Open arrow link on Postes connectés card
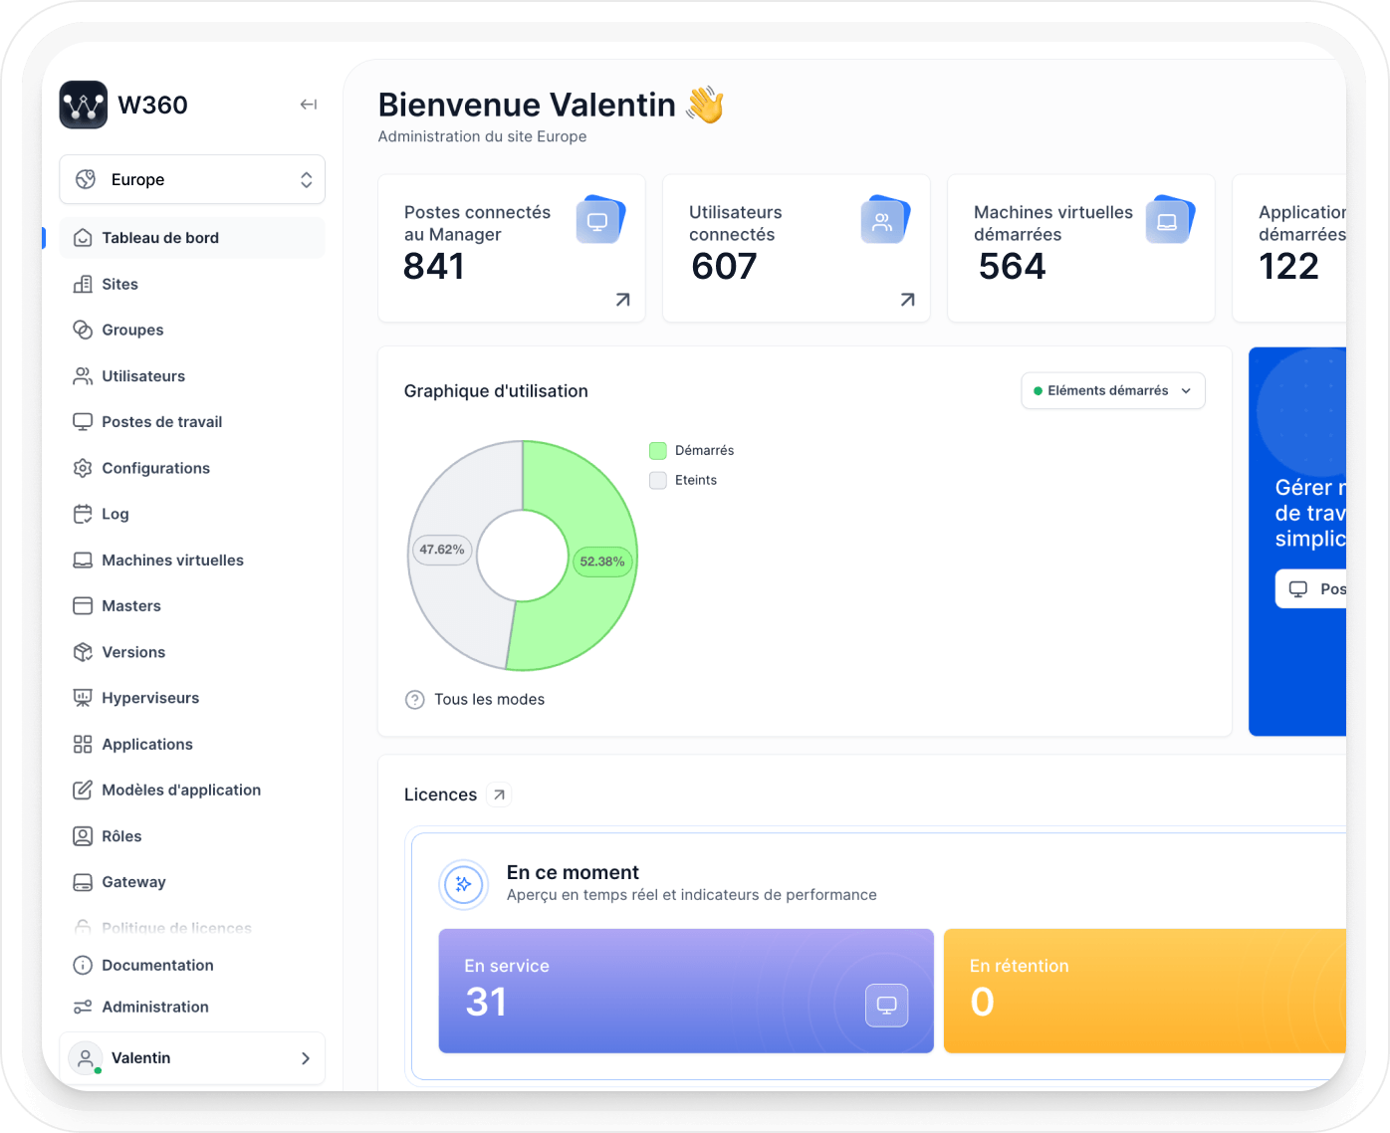1390x1133 pixels. 622,300
